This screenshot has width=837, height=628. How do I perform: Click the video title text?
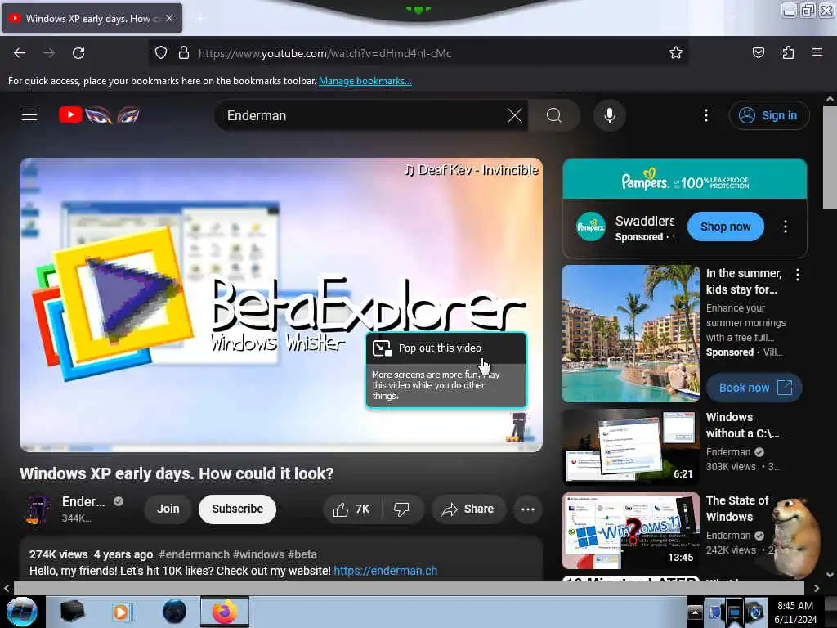click(x=177, y=473)
